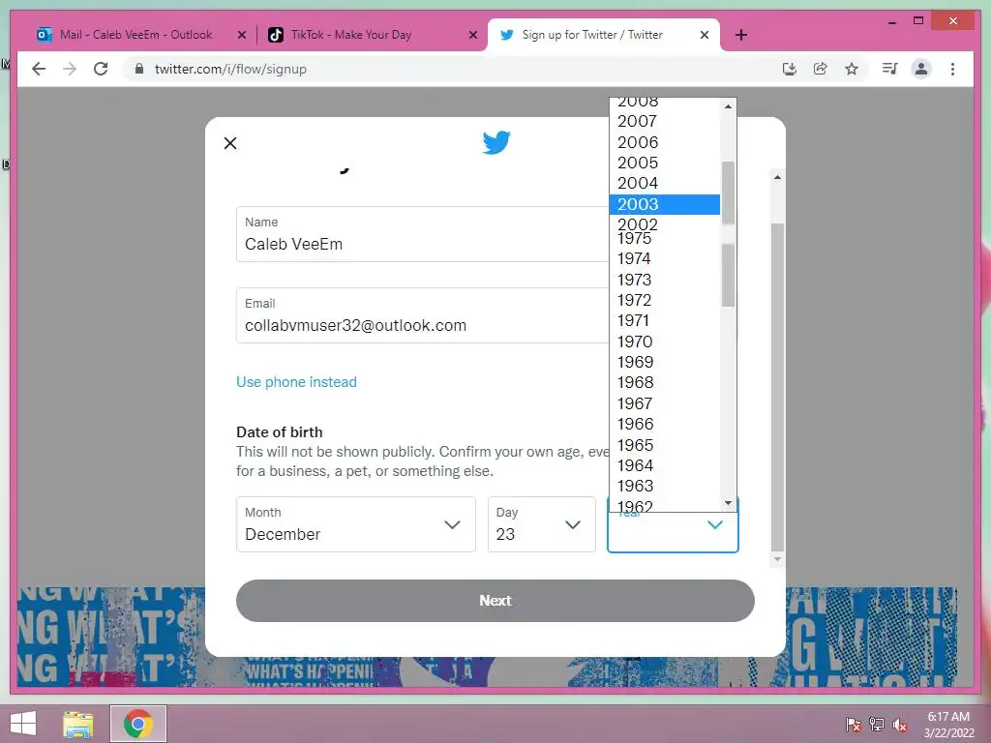Screen dimensions: 991x743
Task: Select year 2006 in the list
Action: point(665,142)
